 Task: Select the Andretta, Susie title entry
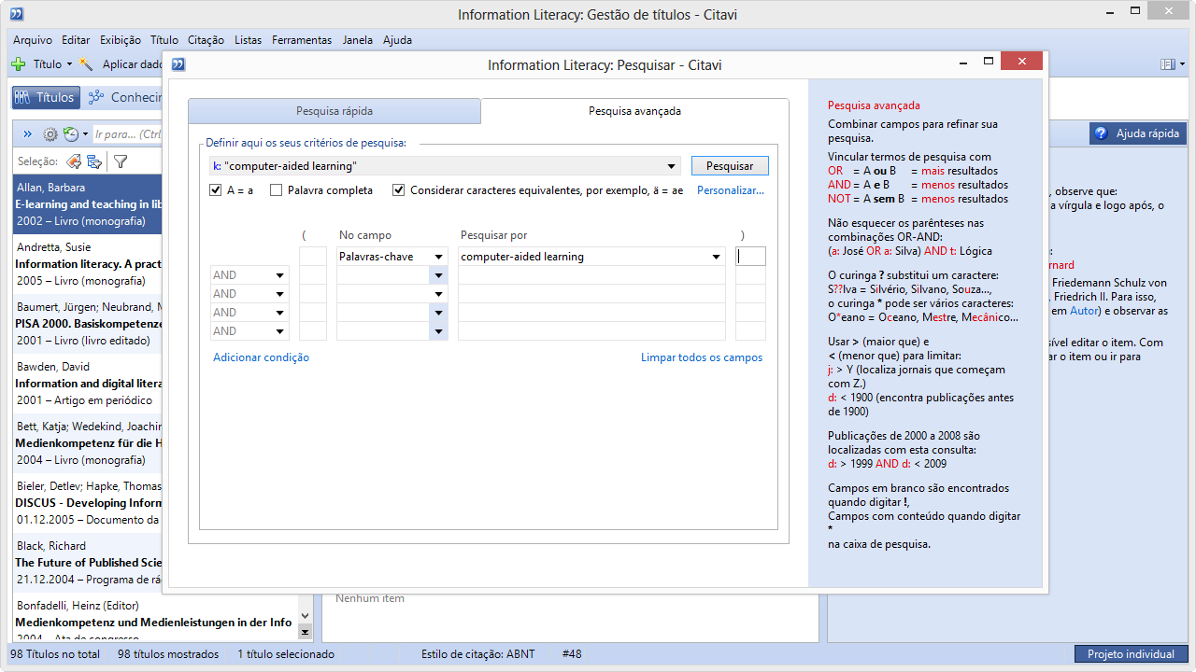(x=88, y=264)
